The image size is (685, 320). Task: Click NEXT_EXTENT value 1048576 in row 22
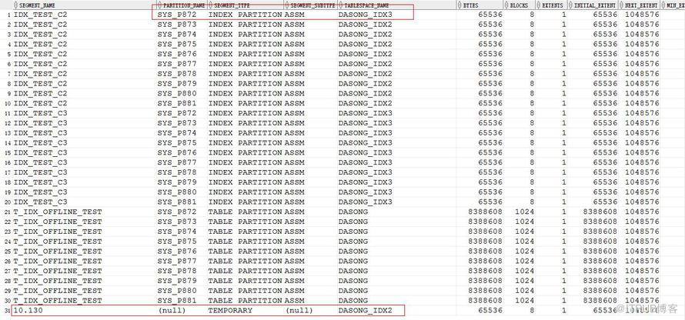point(642,222)
